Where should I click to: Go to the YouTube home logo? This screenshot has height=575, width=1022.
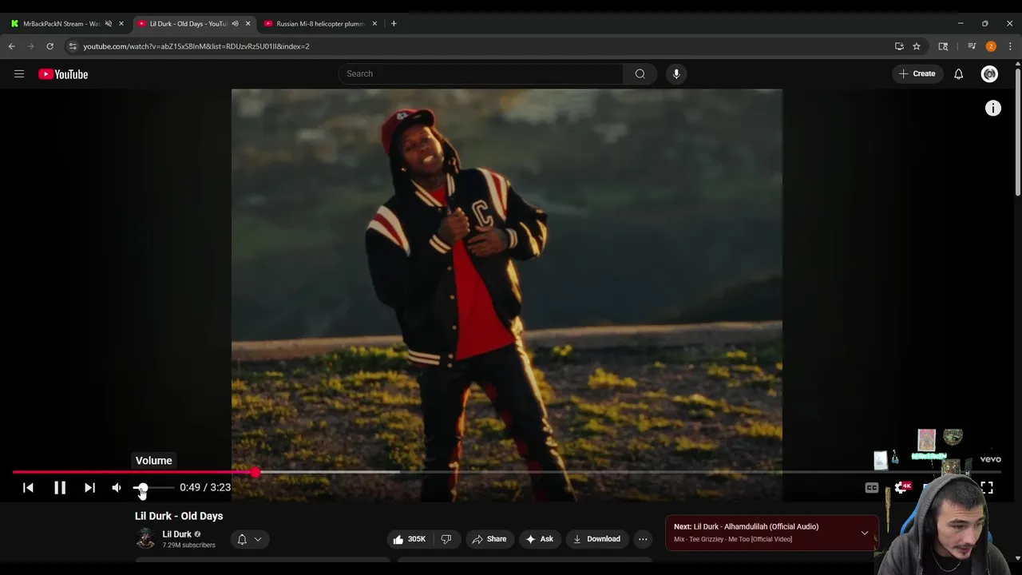click(63, 74)
